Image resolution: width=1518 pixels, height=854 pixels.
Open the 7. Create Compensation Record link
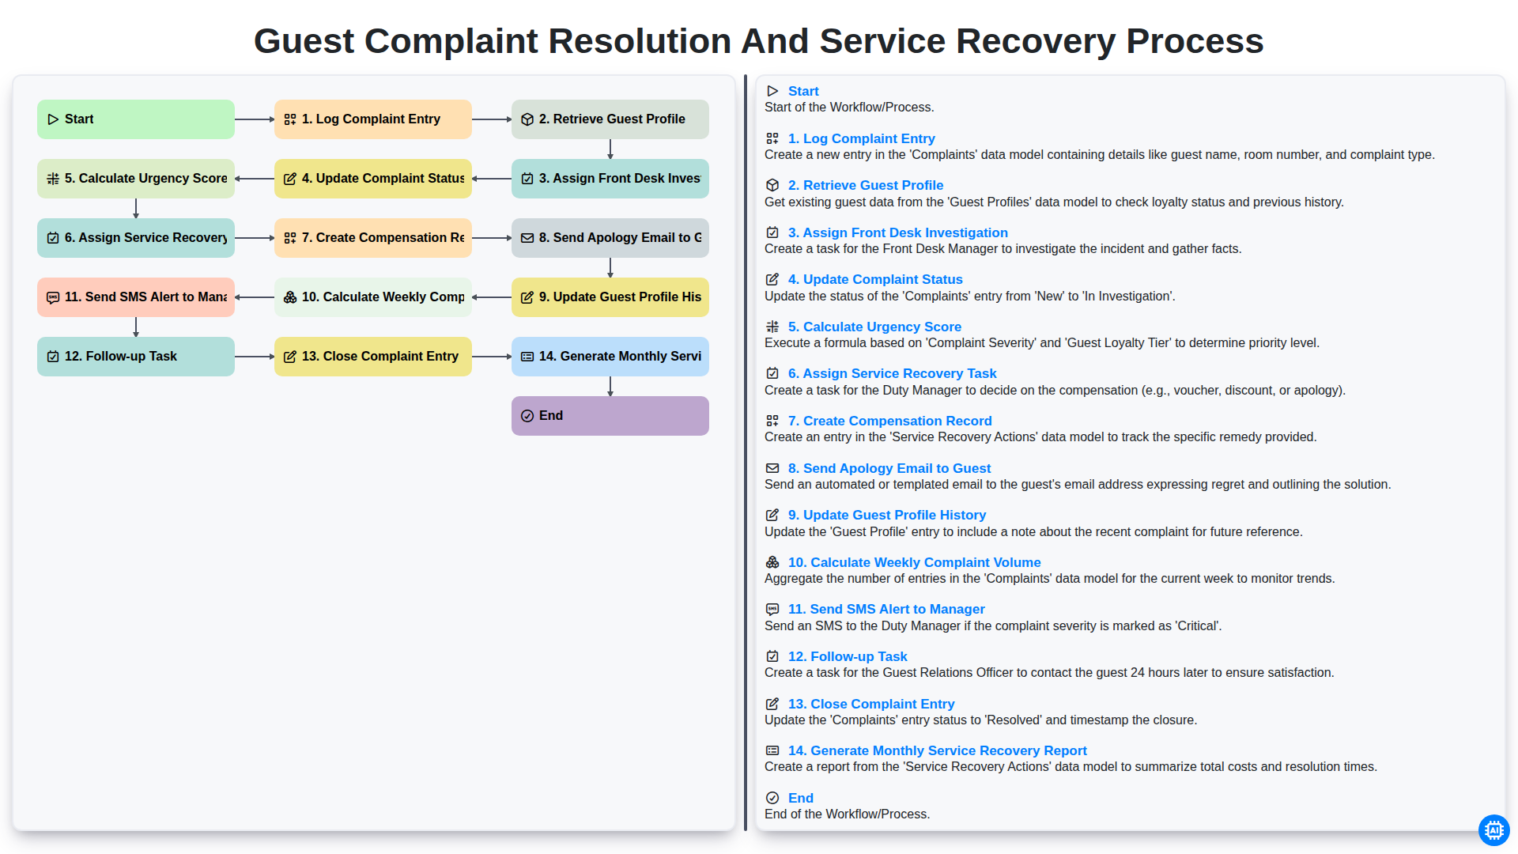pyautogui.click(x=889, y=421)
